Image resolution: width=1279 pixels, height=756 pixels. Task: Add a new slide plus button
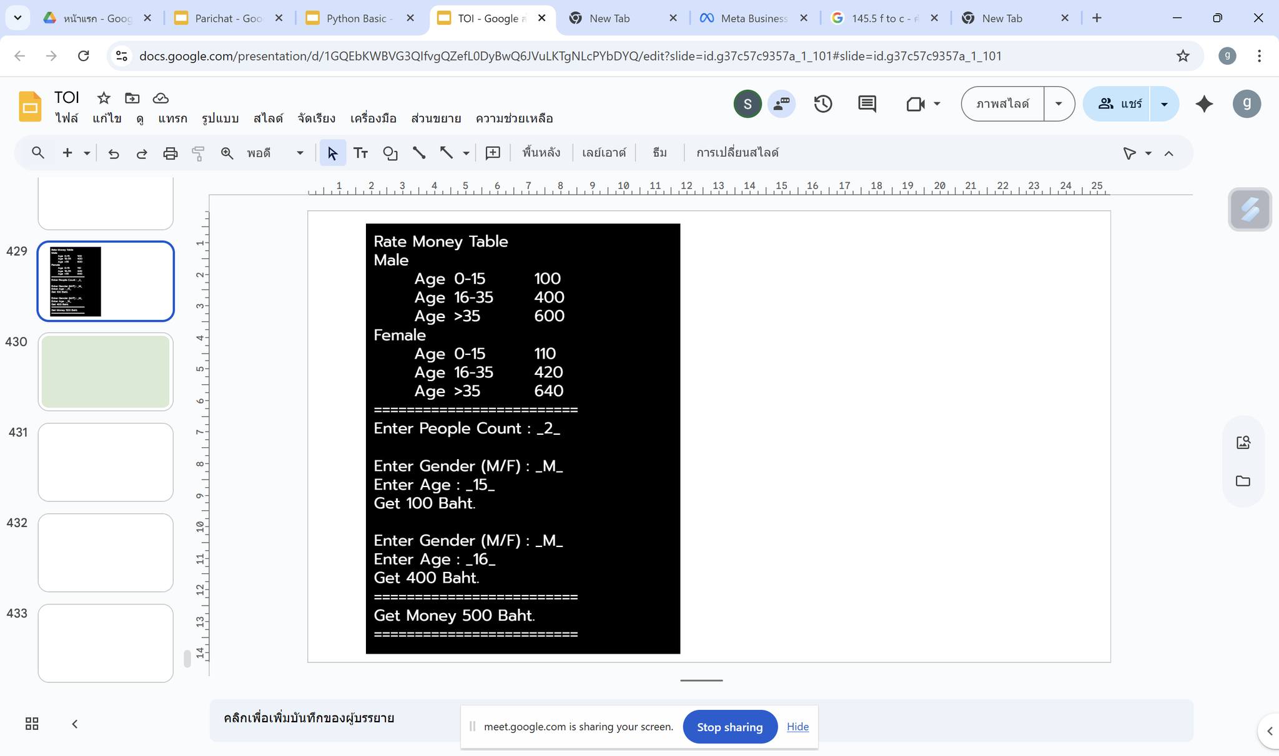click(x=67, y=153)
